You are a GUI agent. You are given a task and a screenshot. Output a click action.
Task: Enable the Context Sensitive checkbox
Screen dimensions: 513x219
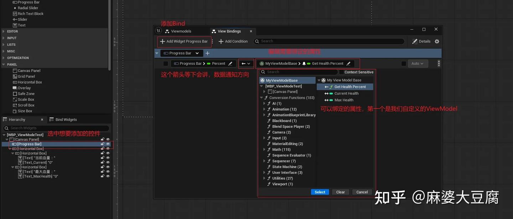coord(341,72)
